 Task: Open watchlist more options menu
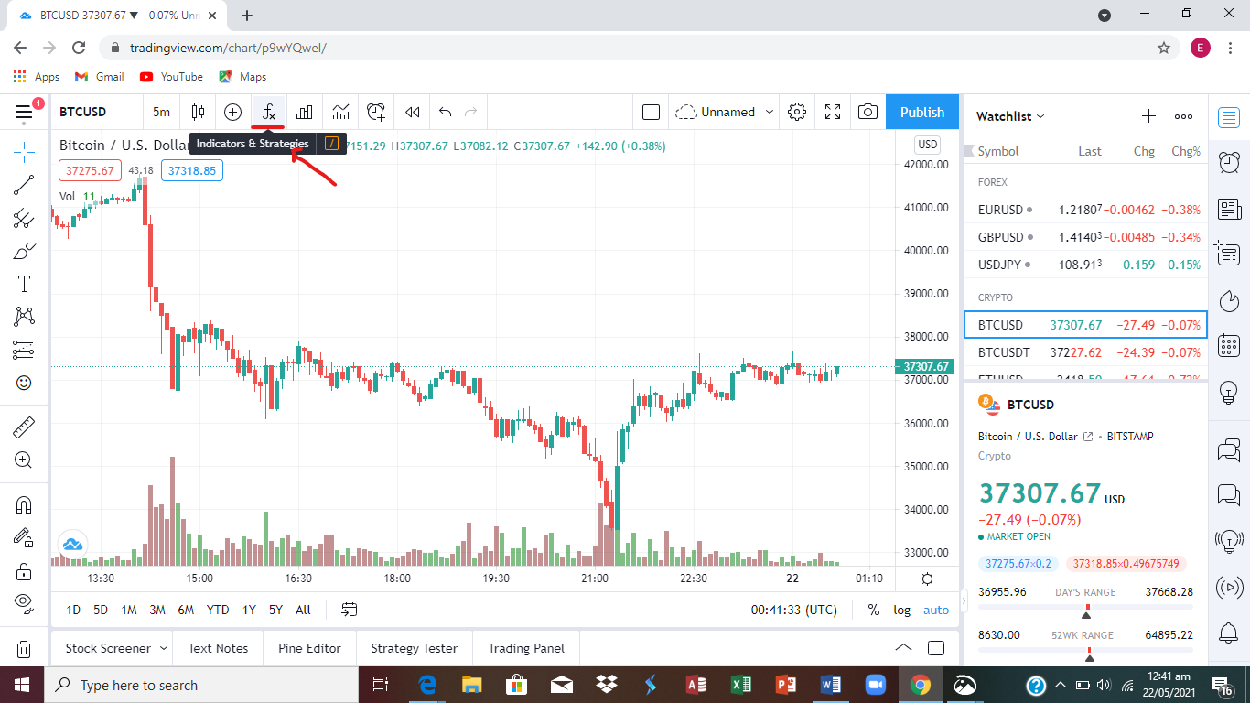1183,116
